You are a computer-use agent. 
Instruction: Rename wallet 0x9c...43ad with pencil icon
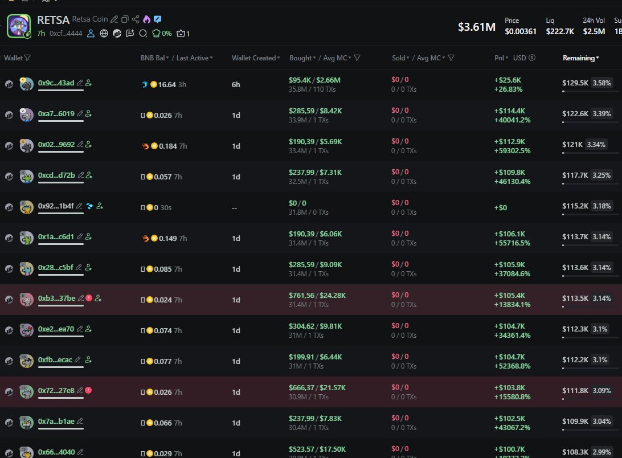tap(80, 83)
